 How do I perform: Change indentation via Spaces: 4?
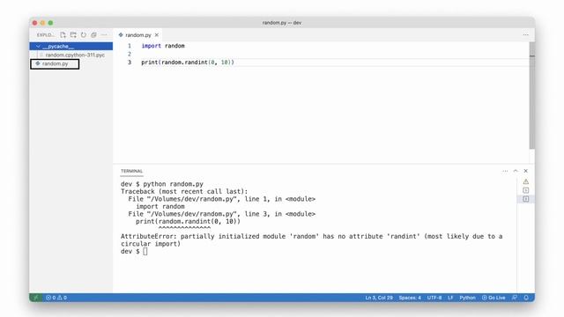410,298
